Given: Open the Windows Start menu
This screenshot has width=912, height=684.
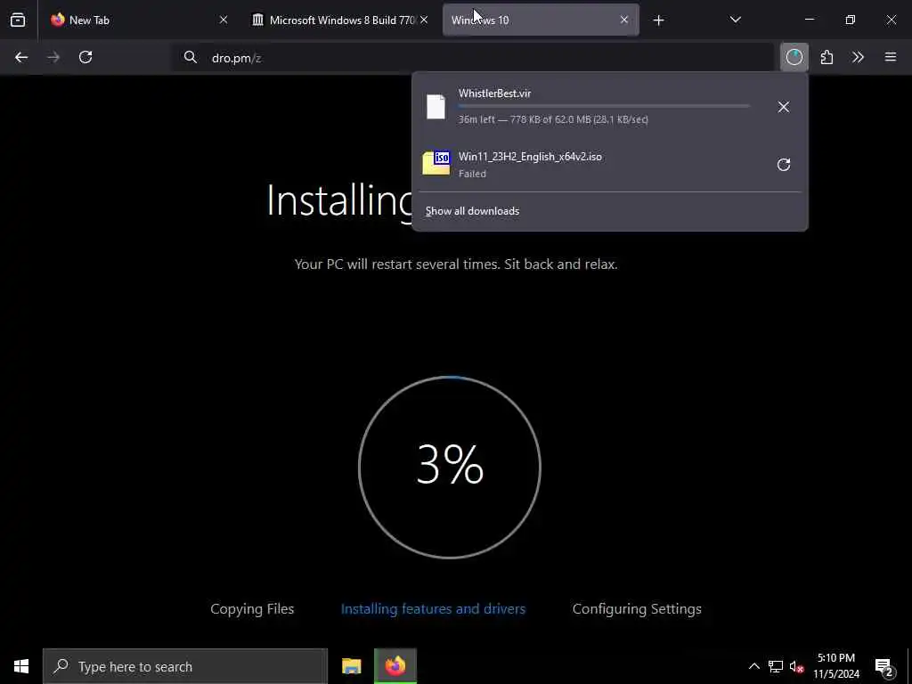Looking at the screenshot, I should coord(21,666).
